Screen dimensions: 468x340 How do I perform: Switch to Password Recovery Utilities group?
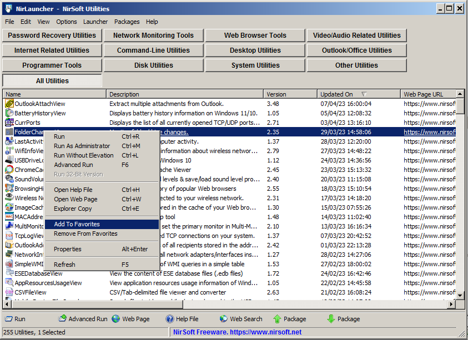pos(52,35)
